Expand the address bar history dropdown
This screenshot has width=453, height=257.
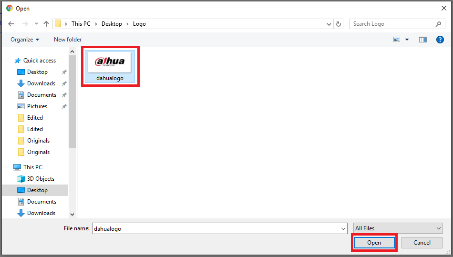tap(329, 24)
